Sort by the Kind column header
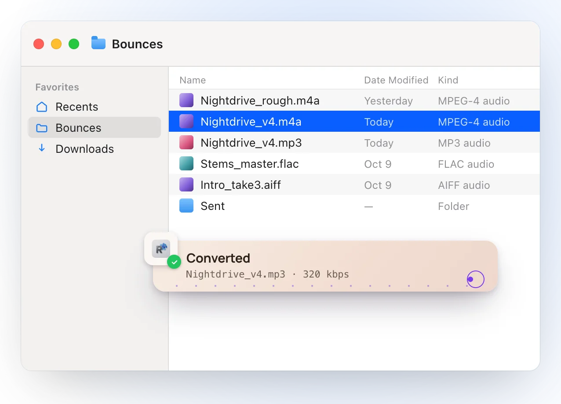 (448, 80)
